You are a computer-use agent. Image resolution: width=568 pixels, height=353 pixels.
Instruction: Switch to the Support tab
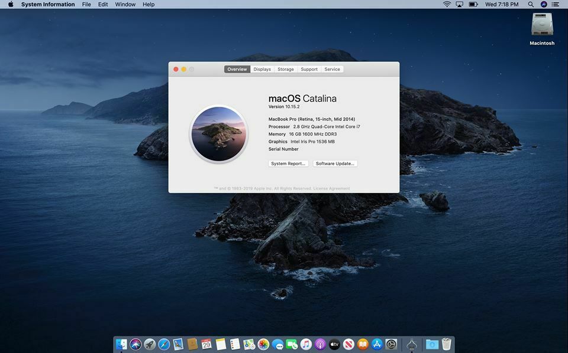[x=309, y=69]
